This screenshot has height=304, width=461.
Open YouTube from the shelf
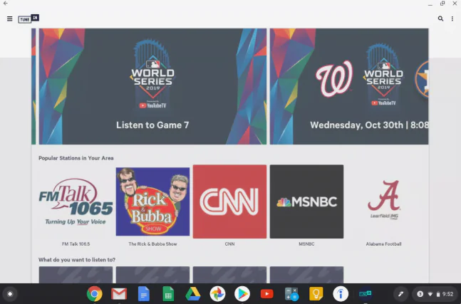click(267, 294)
